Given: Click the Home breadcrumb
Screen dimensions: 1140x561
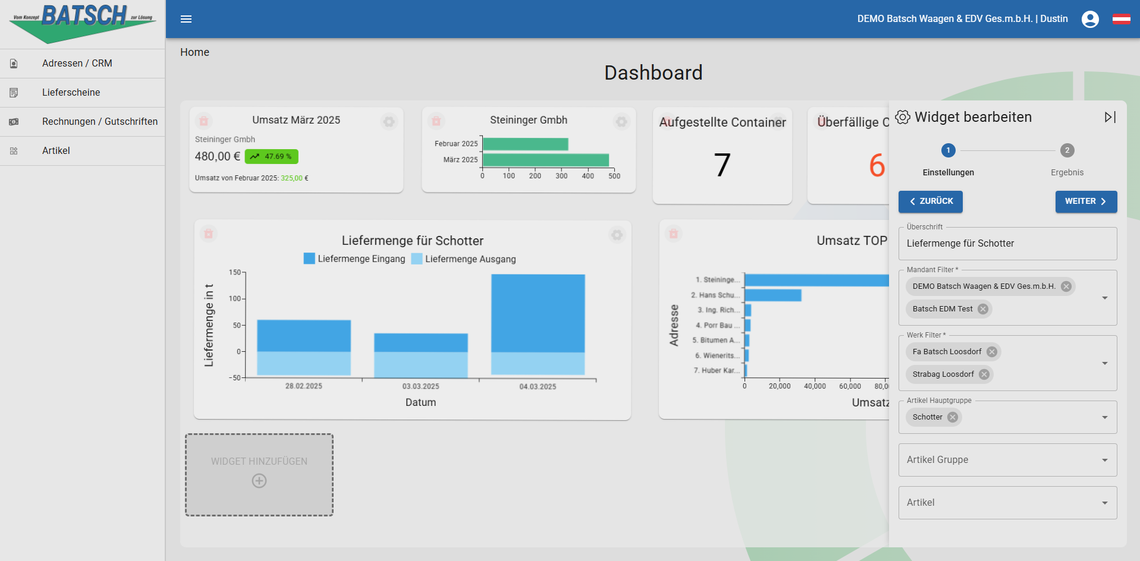Looking at the screenshot, I should [x=195, y=52].
